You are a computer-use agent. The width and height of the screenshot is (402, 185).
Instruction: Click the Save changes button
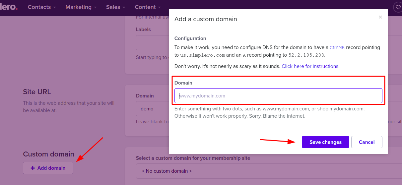click(325, 142)
